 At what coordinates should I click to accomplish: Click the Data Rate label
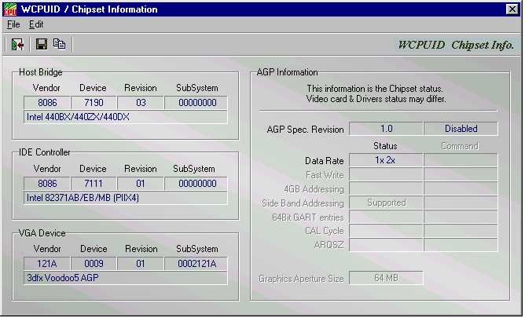(324, 161)
